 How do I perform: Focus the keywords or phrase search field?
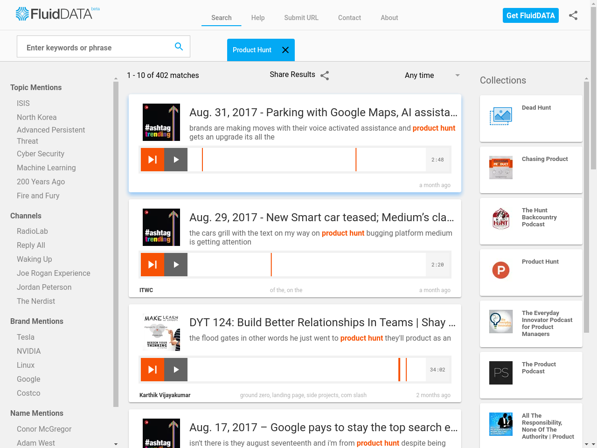[96, 47]
